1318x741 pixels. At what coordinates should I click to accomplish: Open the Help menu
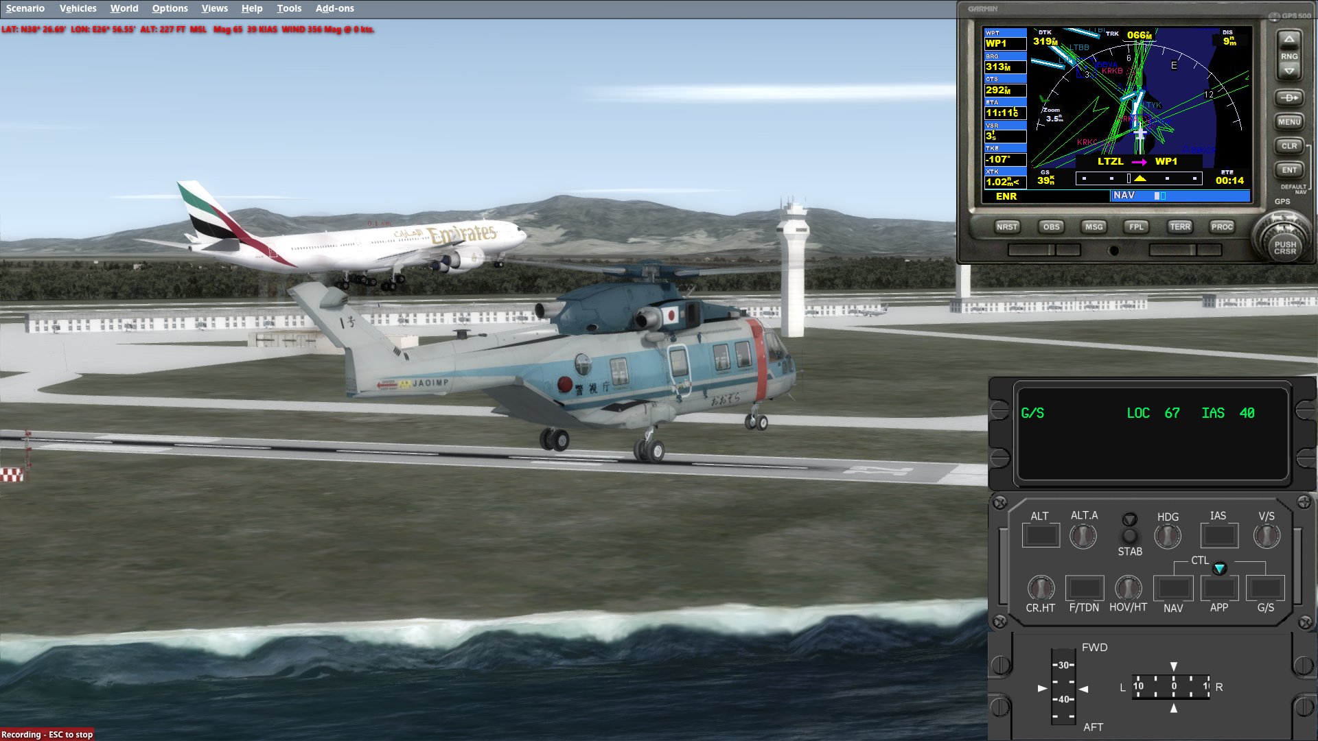click(x=252, y=8)
